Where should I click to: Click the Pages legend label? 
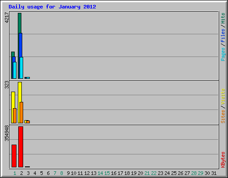point(223,54)
